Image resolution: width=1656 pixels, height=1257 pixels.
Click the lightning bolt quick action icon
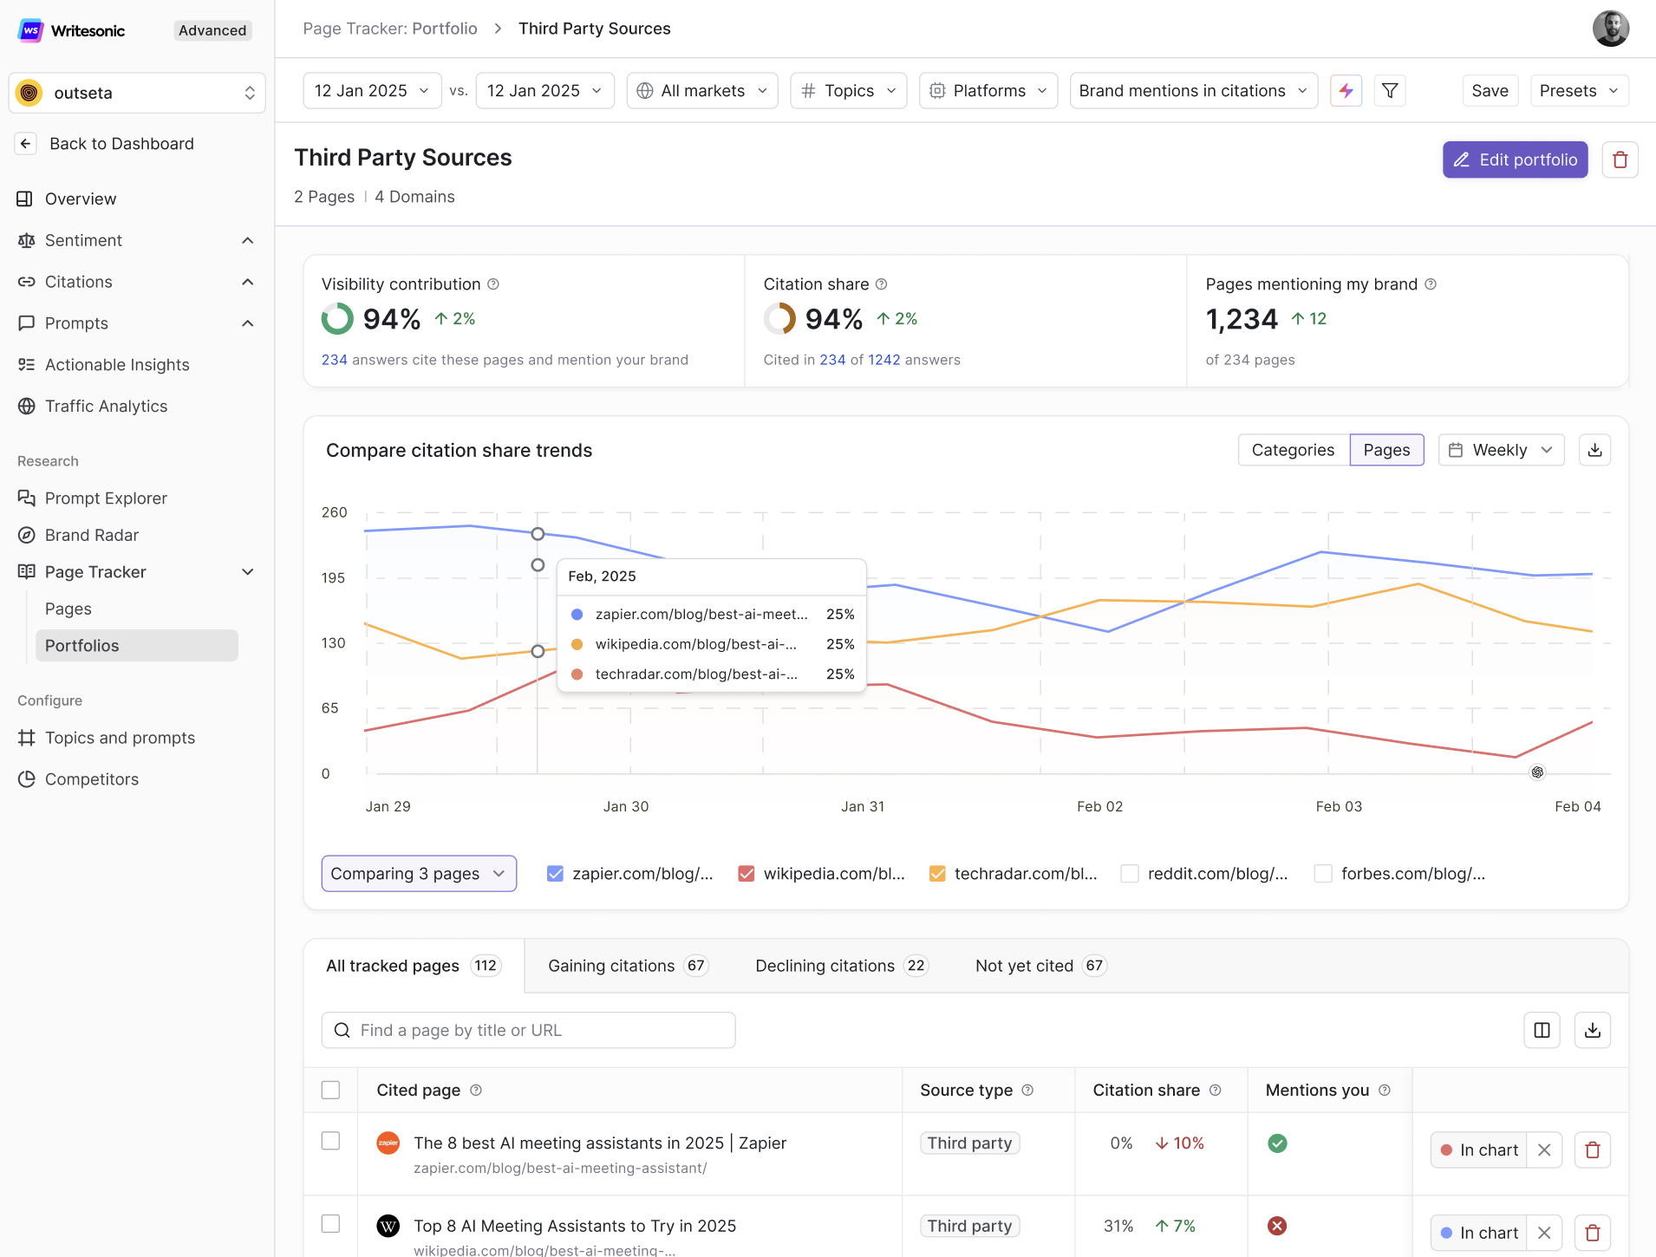1346,91
